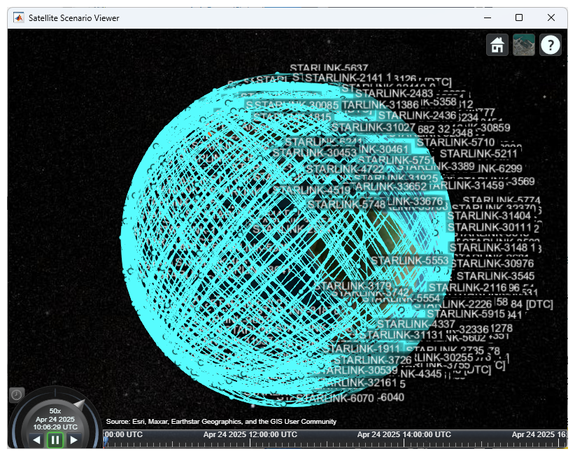Select the STARLINK-5710 satellite label
The image size is (575, 456).
[x=455, y=142]
